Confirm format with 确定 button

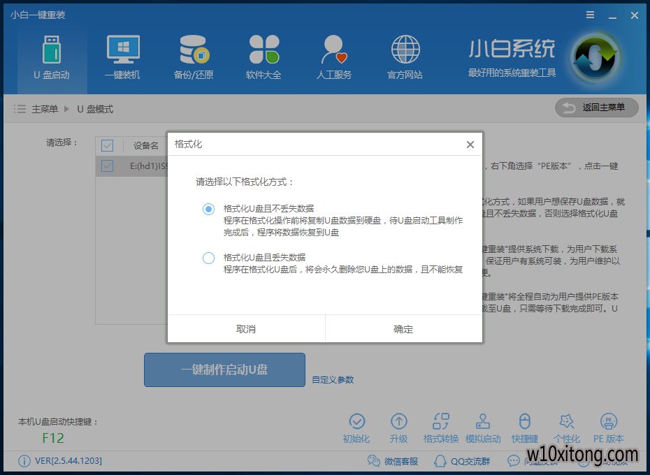[403, 329]
